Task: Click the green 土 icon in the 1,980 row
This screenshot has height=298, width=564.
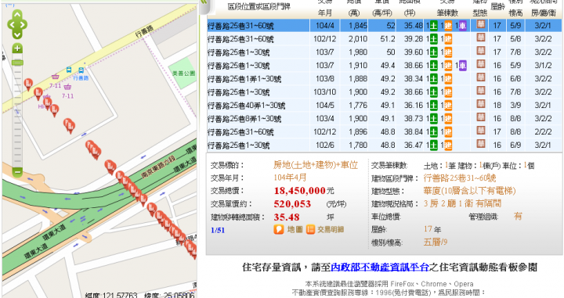Action: coord(434,52)
